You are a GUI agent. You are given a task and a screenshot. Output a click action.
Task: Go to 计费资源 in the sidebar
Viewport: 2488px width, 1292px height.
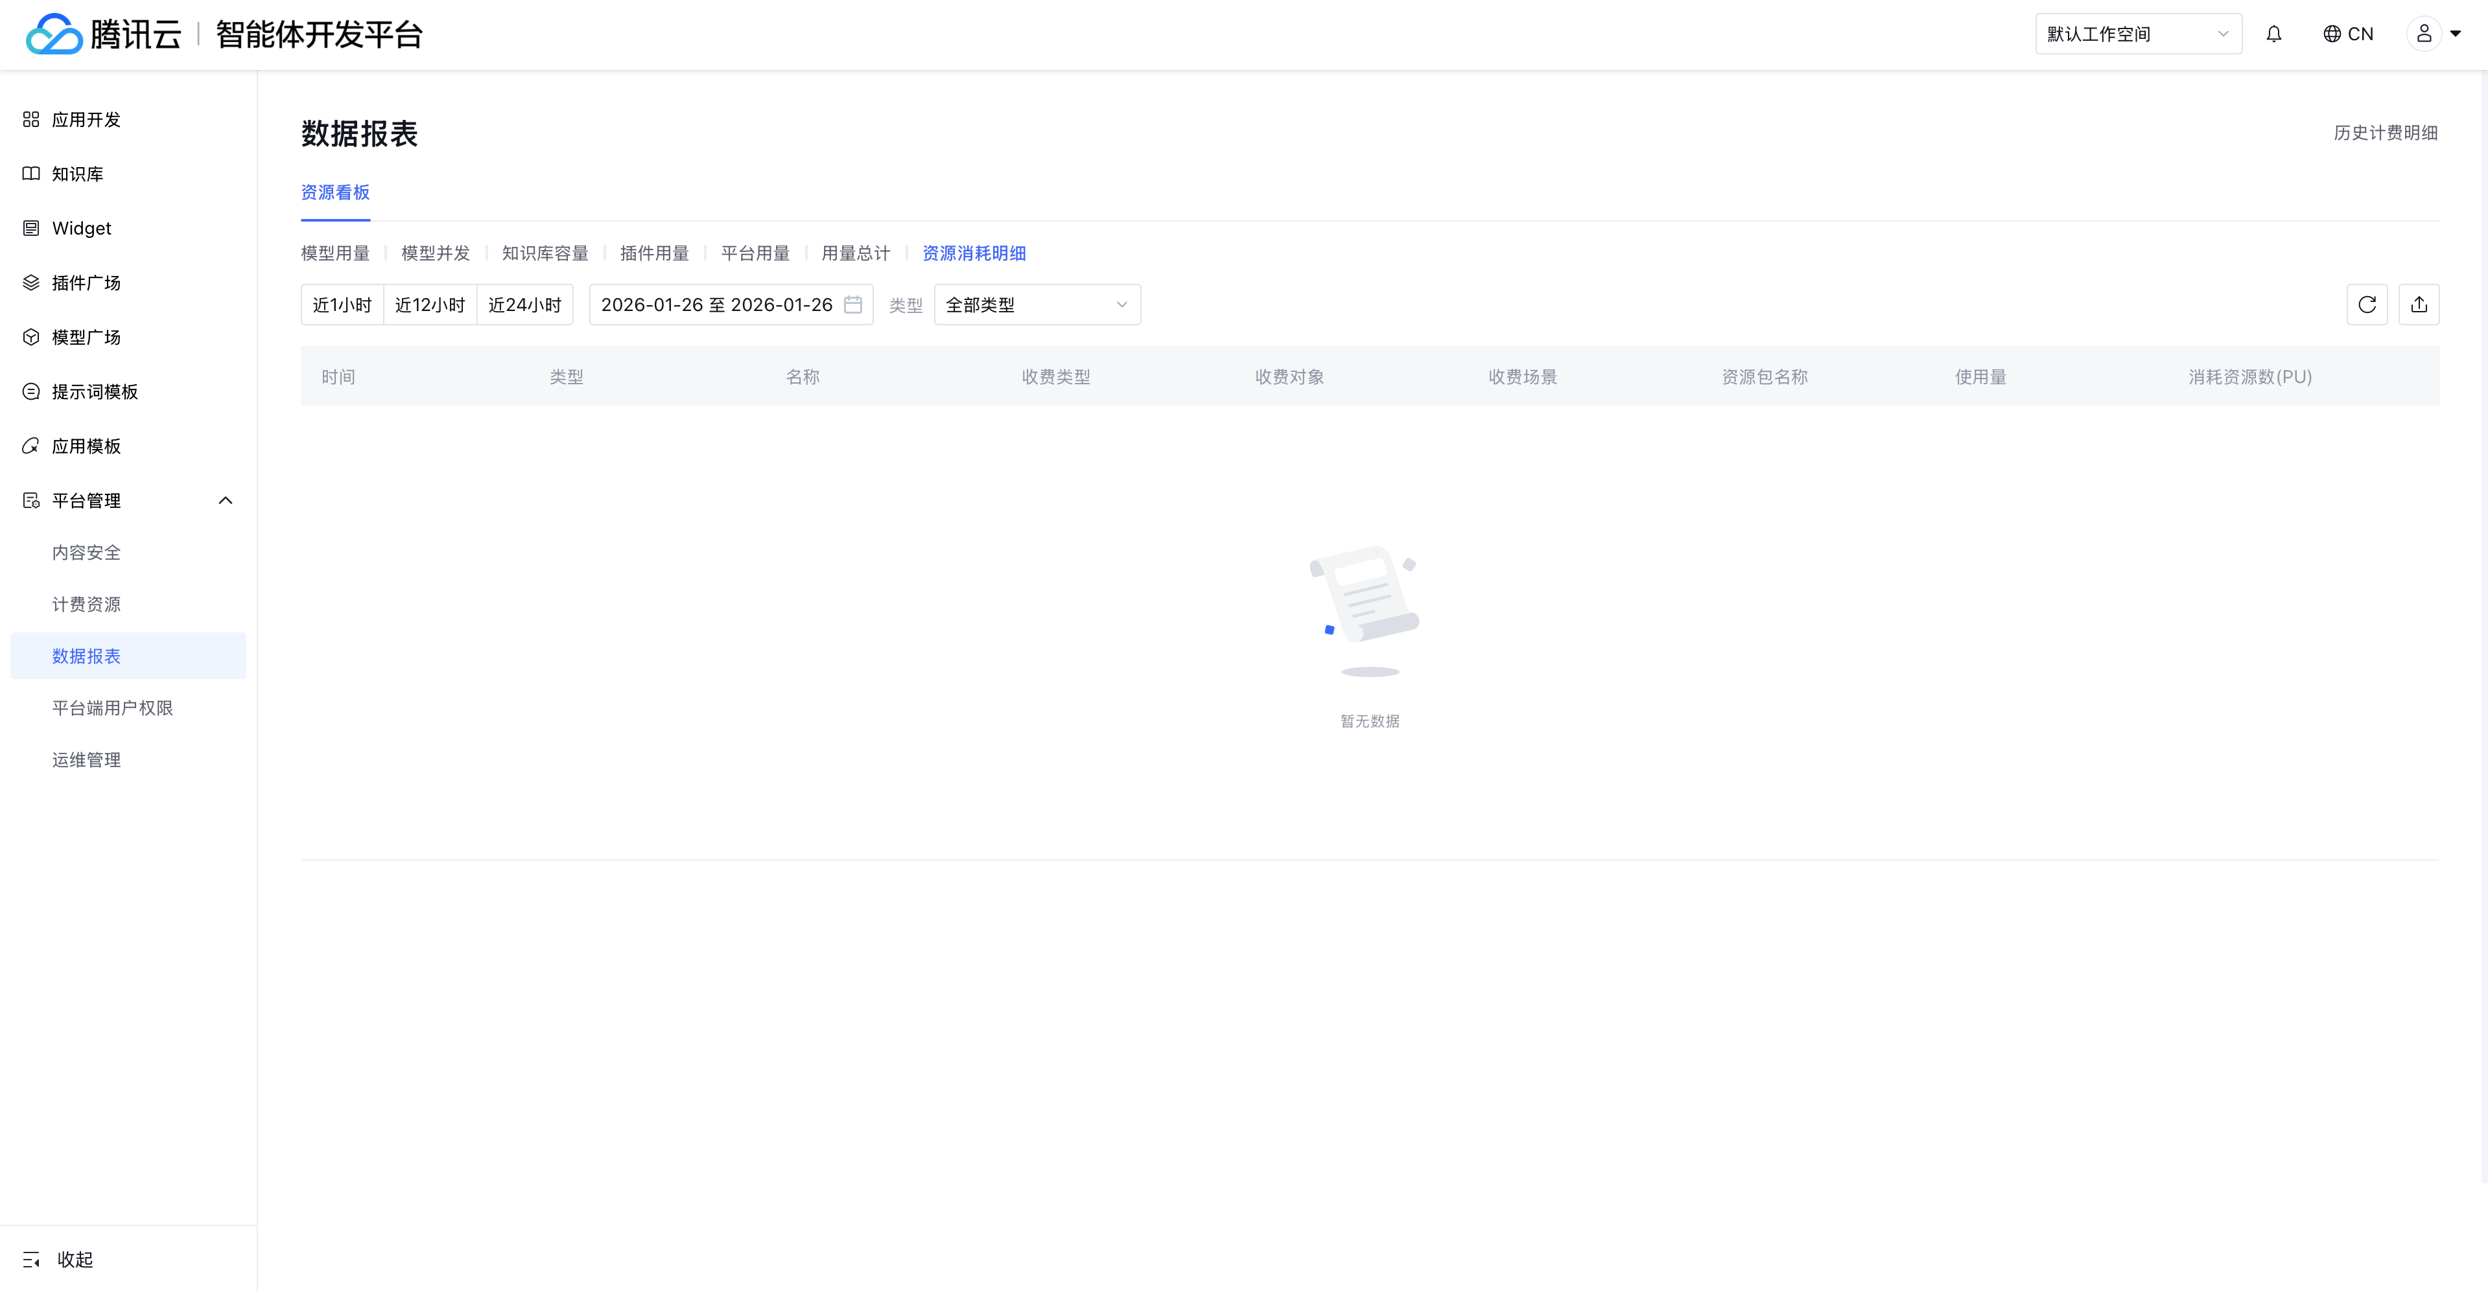pos(87,605)
